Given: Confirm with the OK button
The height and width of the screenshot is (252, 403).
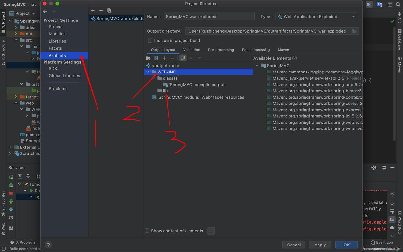Looking at the screenshot, I should 347,245.
